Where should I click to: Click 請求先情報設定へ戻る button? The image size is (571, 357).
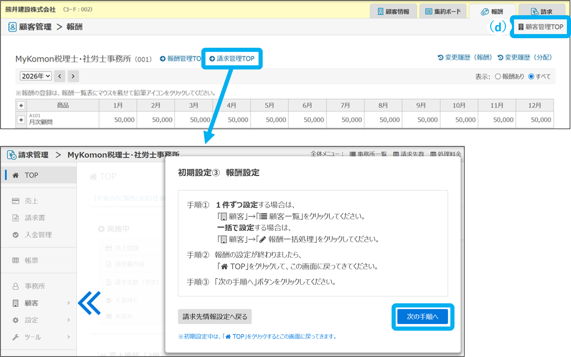coord(214,316)
